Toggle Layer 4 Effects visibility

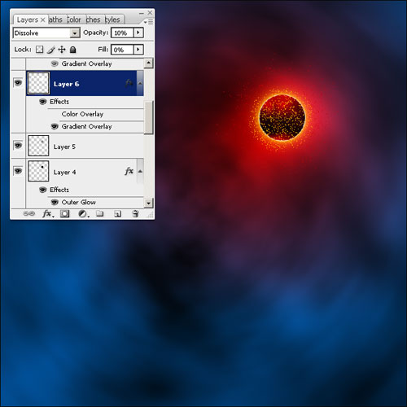43,190
